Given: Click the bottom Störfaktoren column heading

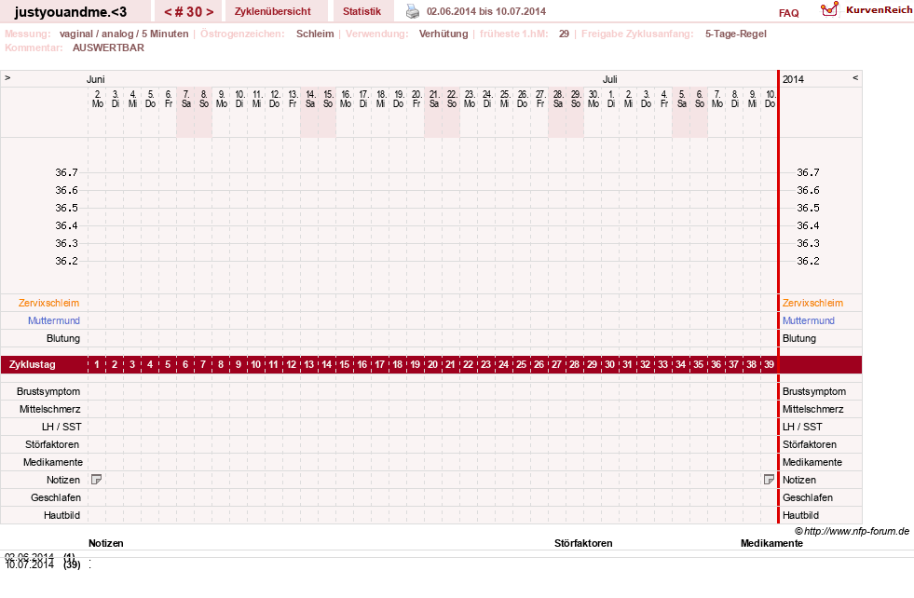Looking at the screenshot, I should [x=583, y=543].
